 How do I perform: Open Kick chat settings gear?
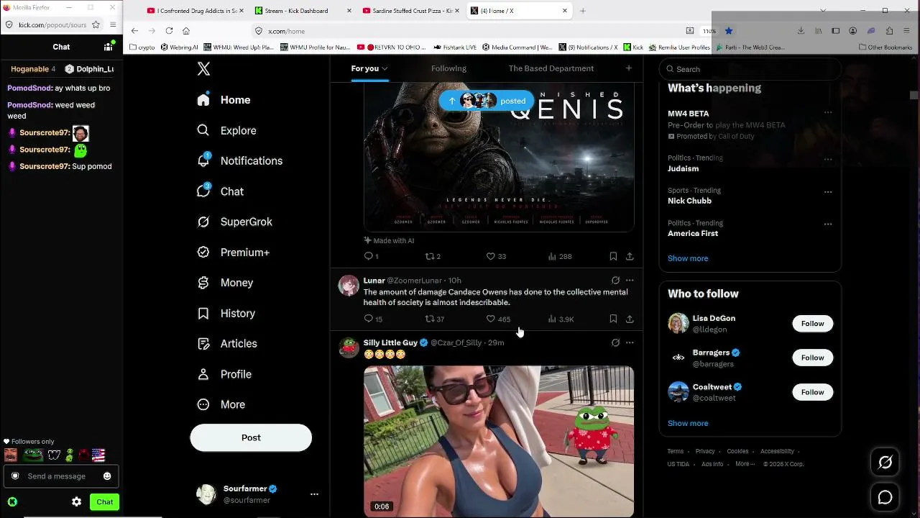76,502
